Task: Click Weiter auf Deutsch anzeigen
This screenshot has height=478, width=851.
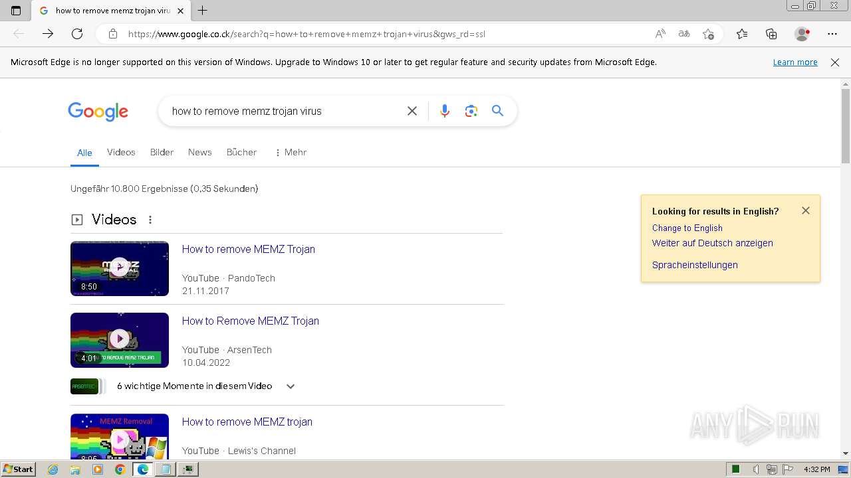Action: coord(713,243)
